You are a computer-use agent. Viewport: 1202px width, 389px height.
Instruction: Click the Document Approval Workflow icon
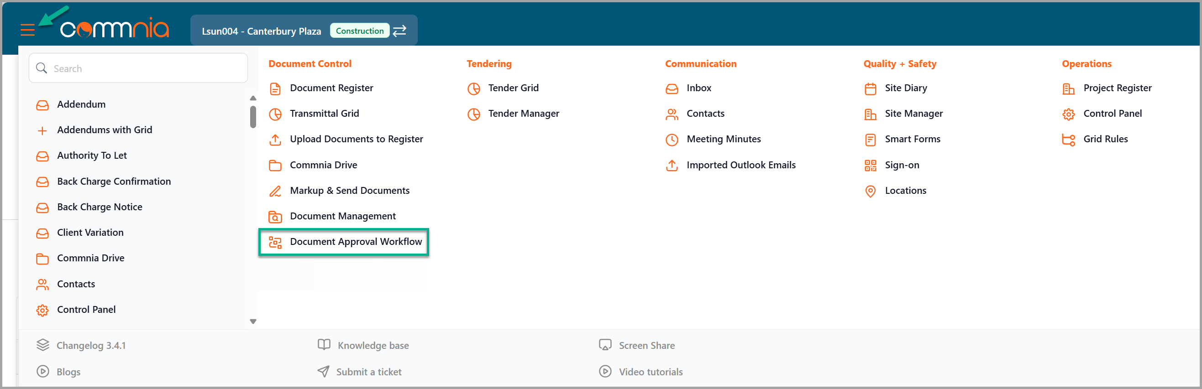tap(275, 242)
